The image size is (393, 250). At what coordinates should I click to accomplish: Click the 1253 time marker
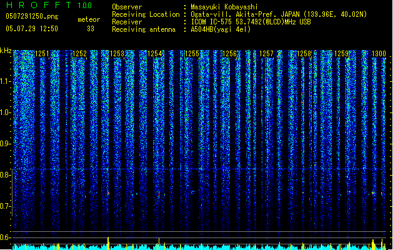[117, 54]
